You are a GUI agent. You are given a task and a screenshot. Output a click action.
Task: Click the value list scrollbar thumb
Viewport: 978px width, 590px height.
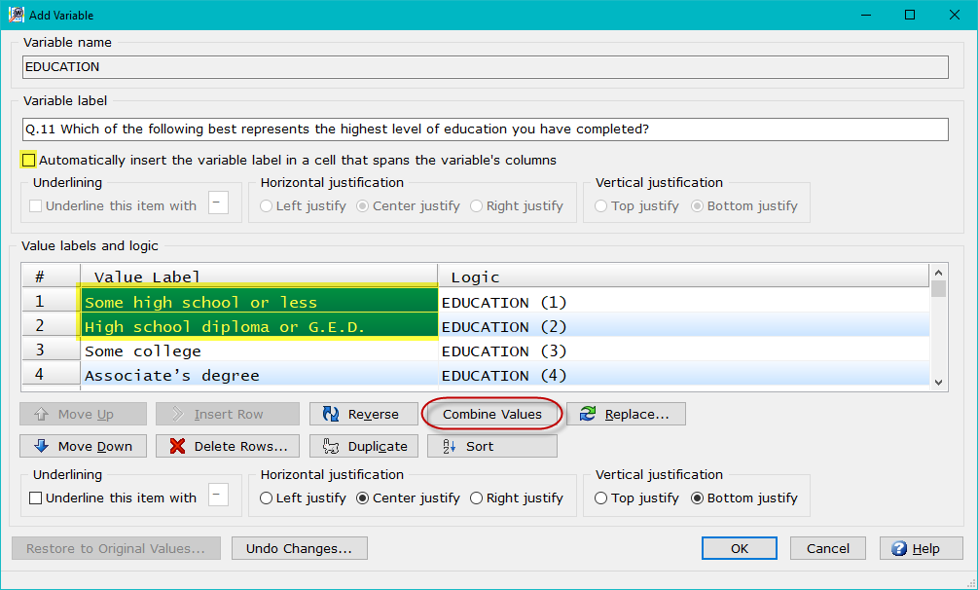938,288
